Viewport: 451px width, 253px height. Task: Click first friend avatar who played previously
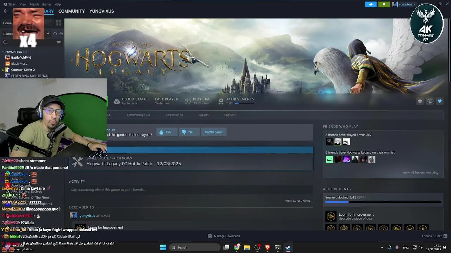pos(329,142)
